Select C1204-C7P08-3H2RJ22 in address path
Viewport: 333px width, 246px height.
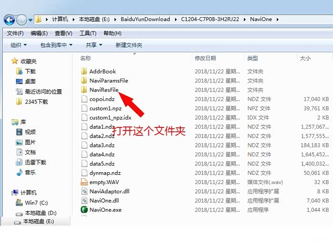[210, 20]
